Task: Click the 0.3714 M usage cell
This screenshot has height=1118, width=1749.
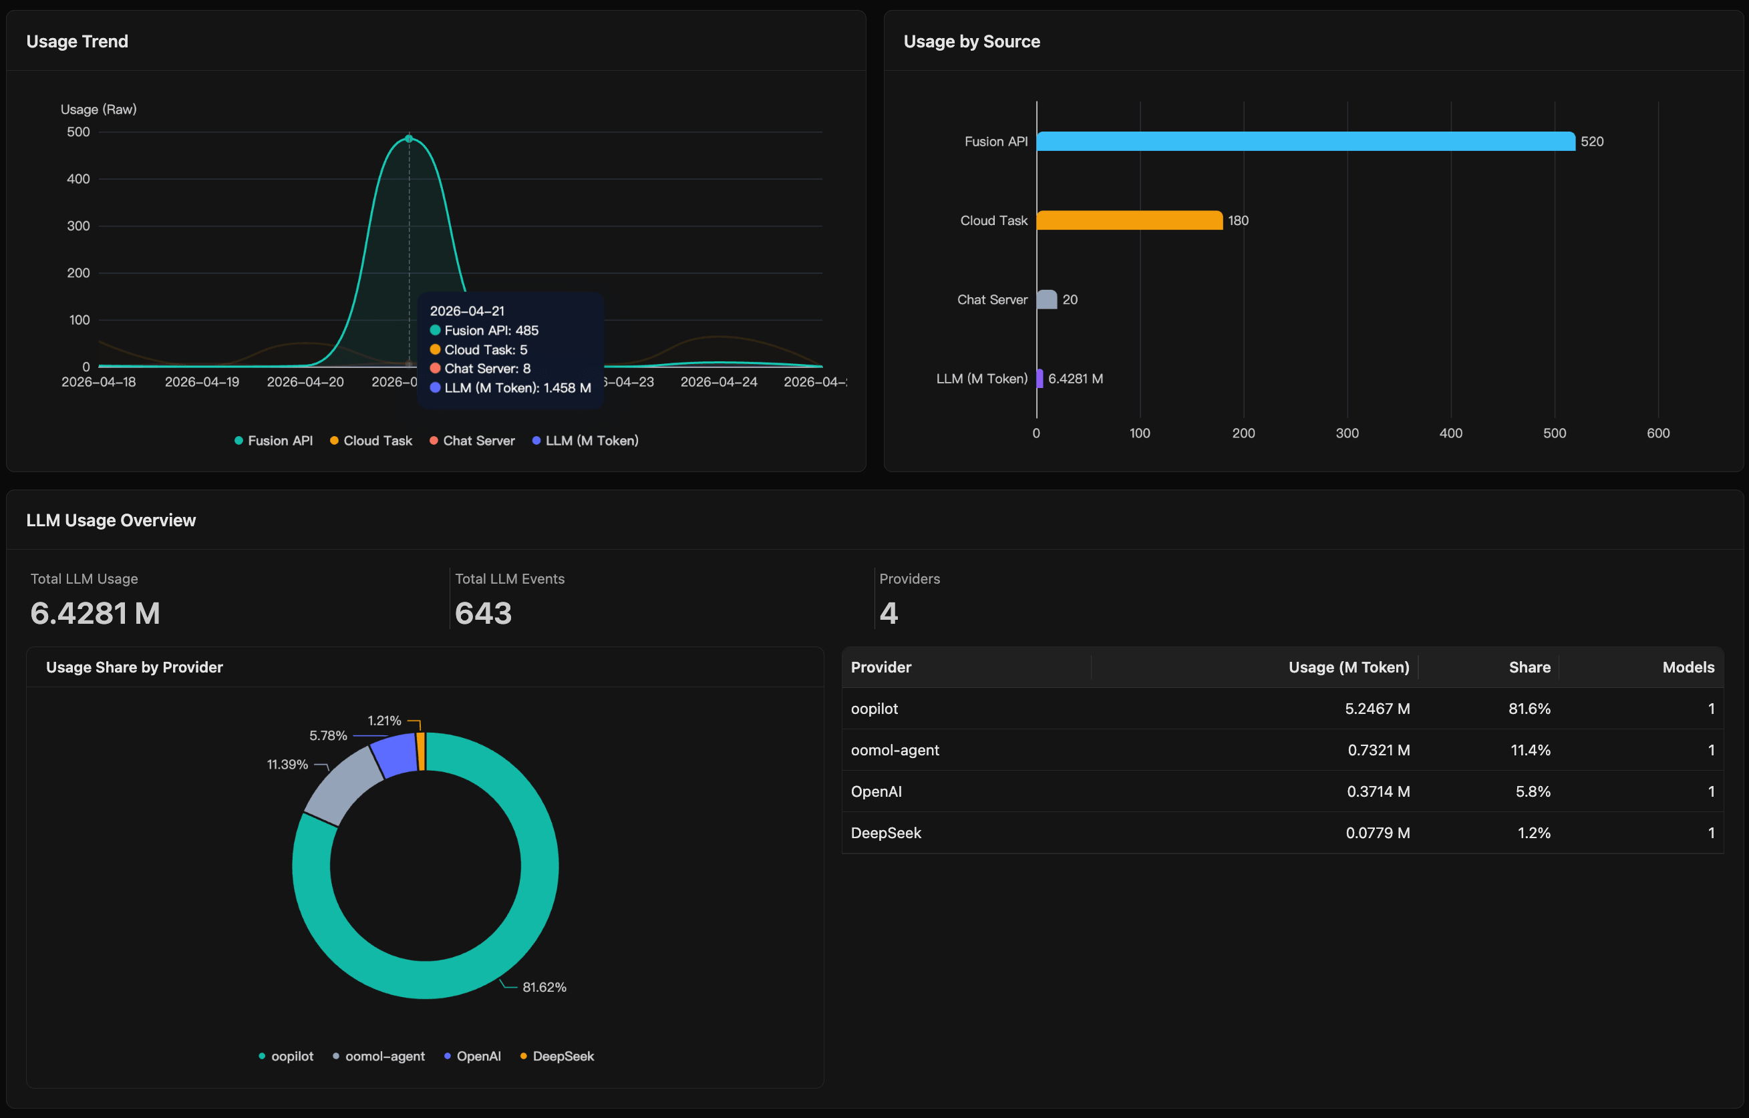Action: [x=1379, y=791]
